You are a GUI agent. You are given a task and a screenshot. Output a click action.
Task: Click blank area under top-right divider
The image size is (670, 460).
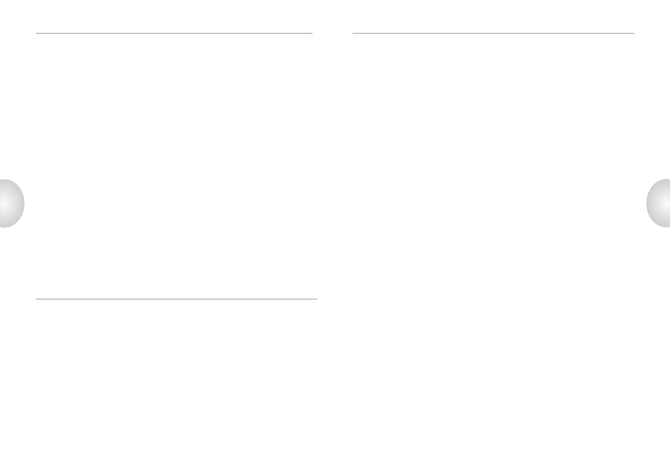click(x=493, y=107)
